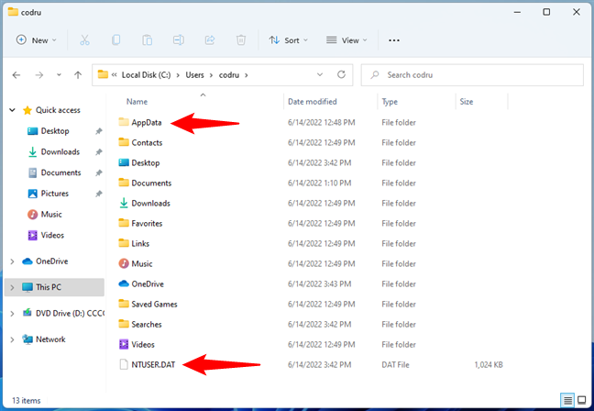
Task: Select the Saved Games folder
Action: [x=154, y=304]
